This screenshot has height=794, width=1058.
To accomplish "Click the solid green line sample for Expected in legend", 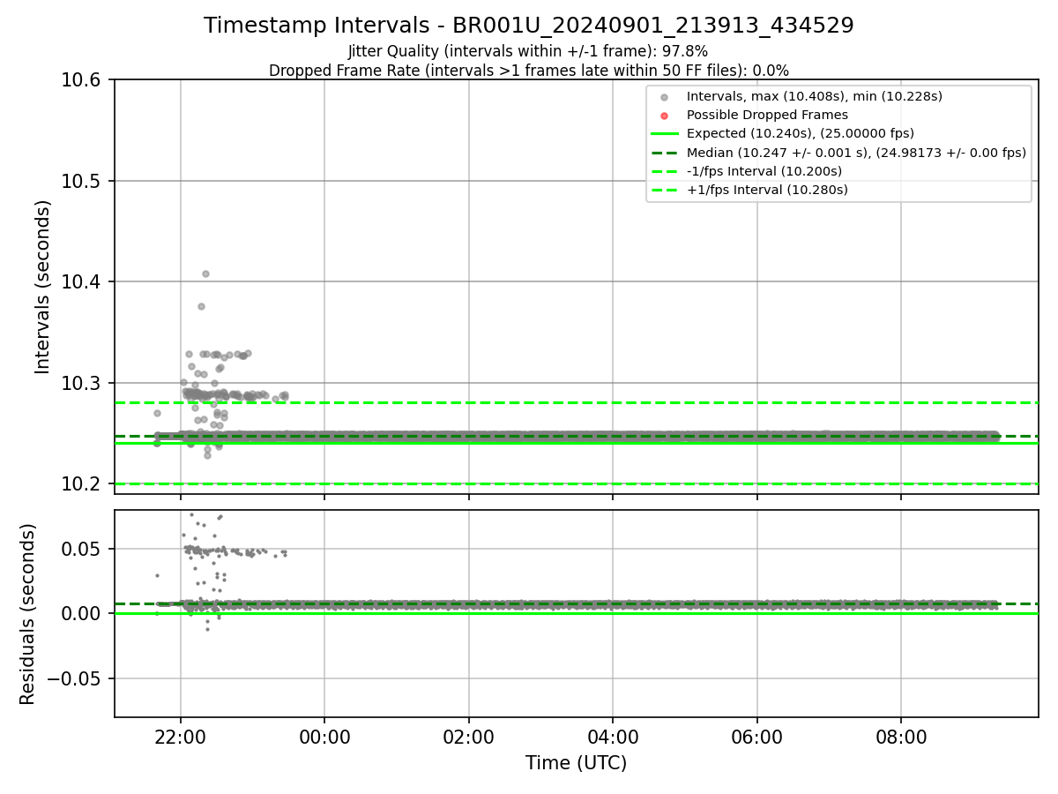I will 665,134.
